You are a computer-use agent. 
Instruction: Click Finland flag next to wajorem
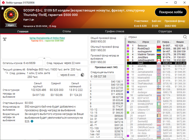(159, 86)
